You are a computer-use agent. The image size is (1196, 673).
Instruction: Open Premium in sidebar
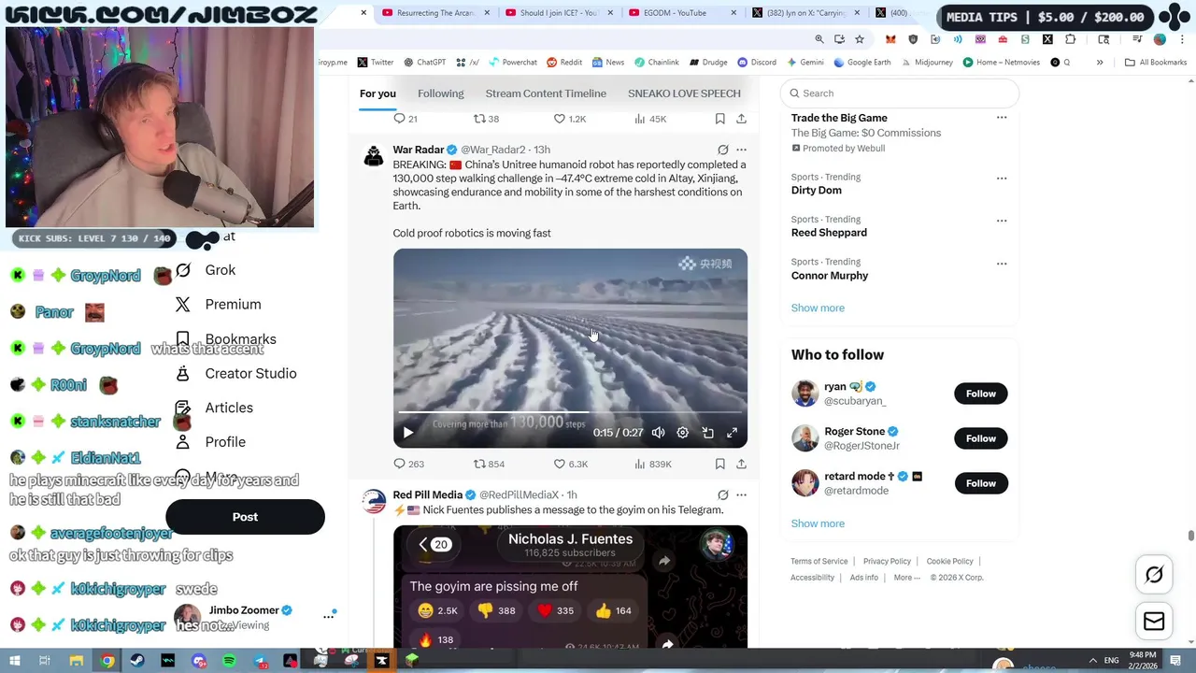click(219, 305)
